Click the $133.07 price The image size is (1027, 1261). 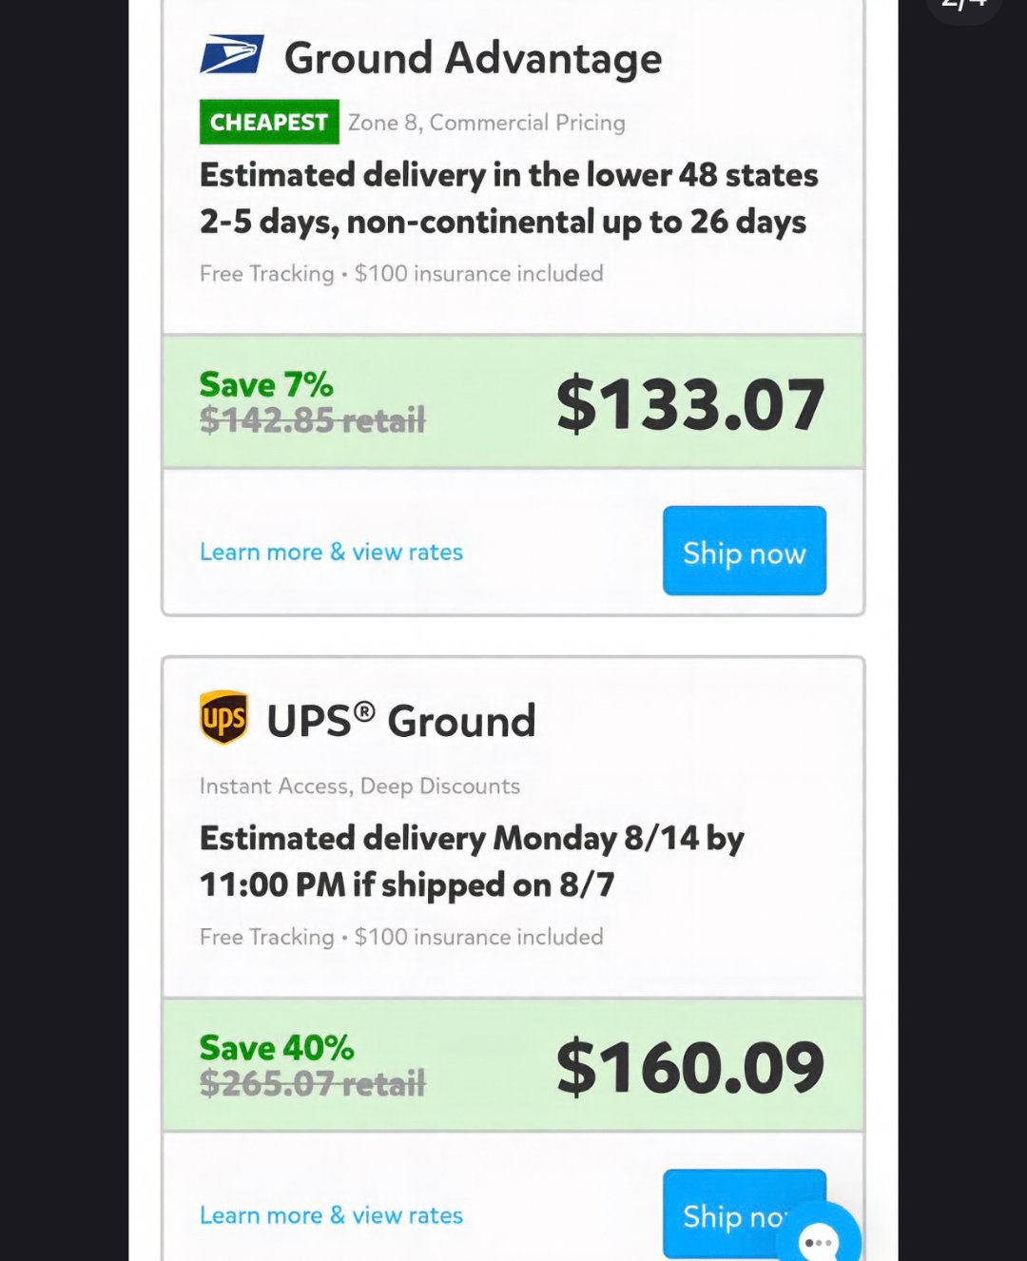pyautogui.click(x=689, y=405)
